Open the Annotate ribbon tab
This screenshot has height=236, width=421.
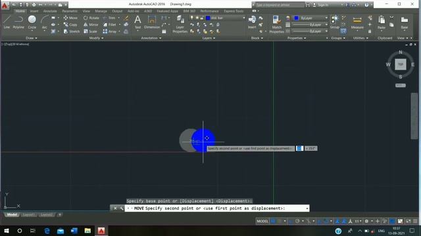click(50, 11)
